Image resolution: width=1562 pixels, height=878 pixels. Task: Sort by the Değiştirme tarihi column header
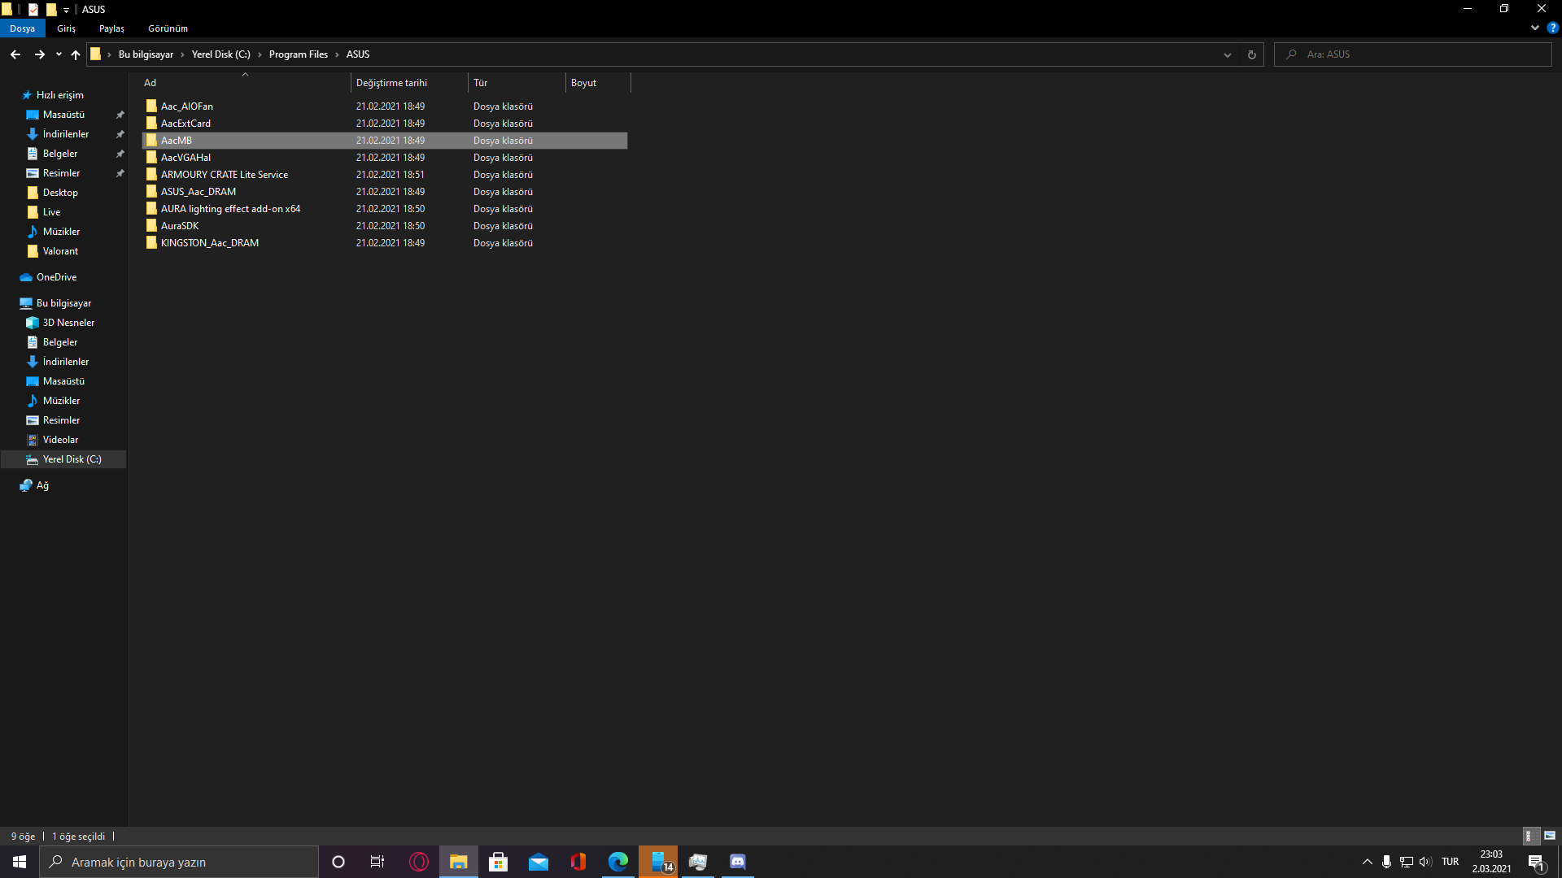[x=391, y=83]
